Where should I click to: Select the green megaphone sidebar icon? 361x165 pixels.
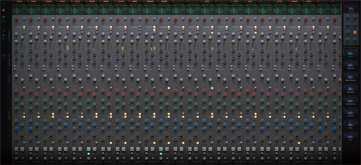click(3, 17)
